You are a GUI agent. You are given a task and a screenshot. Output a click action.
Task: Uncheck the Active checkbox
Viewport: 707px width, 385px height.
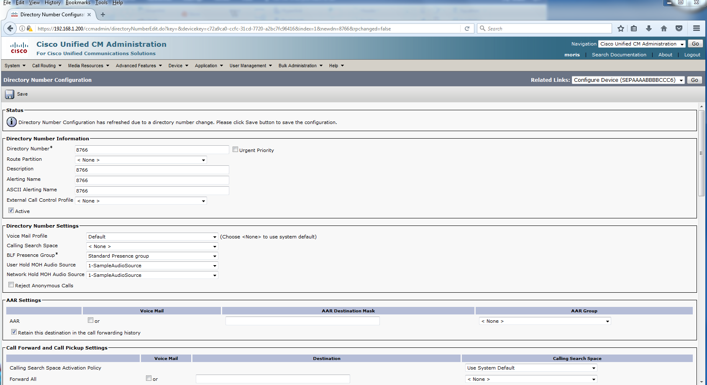tap(11, 210)
